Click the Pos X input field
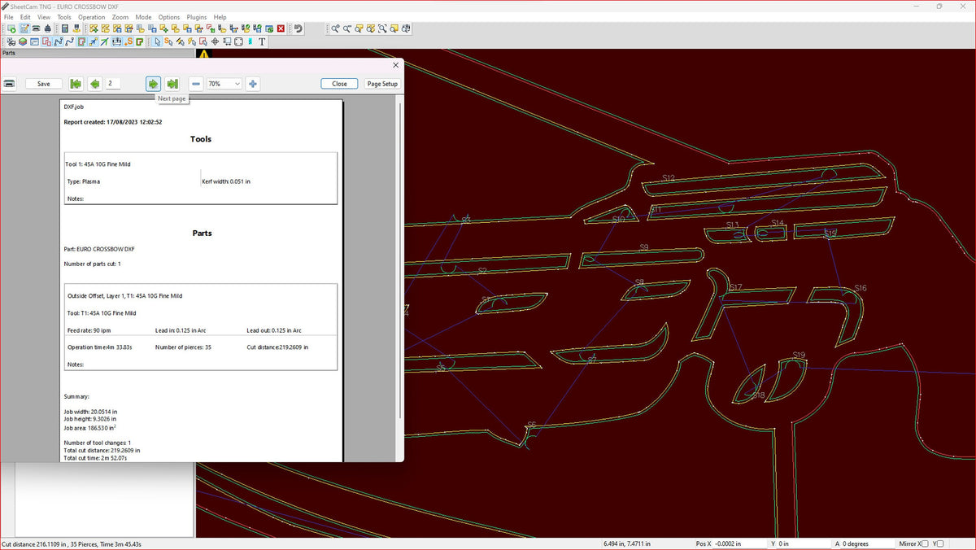This screenshot has height=550, width=976. coord(740,543)
